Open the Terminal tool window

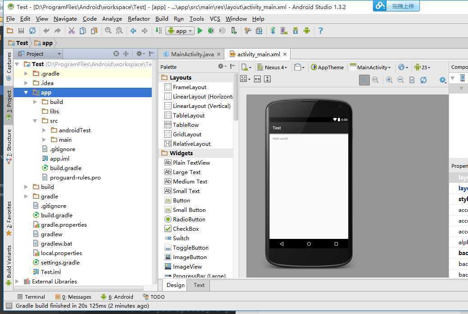point(32,297)
